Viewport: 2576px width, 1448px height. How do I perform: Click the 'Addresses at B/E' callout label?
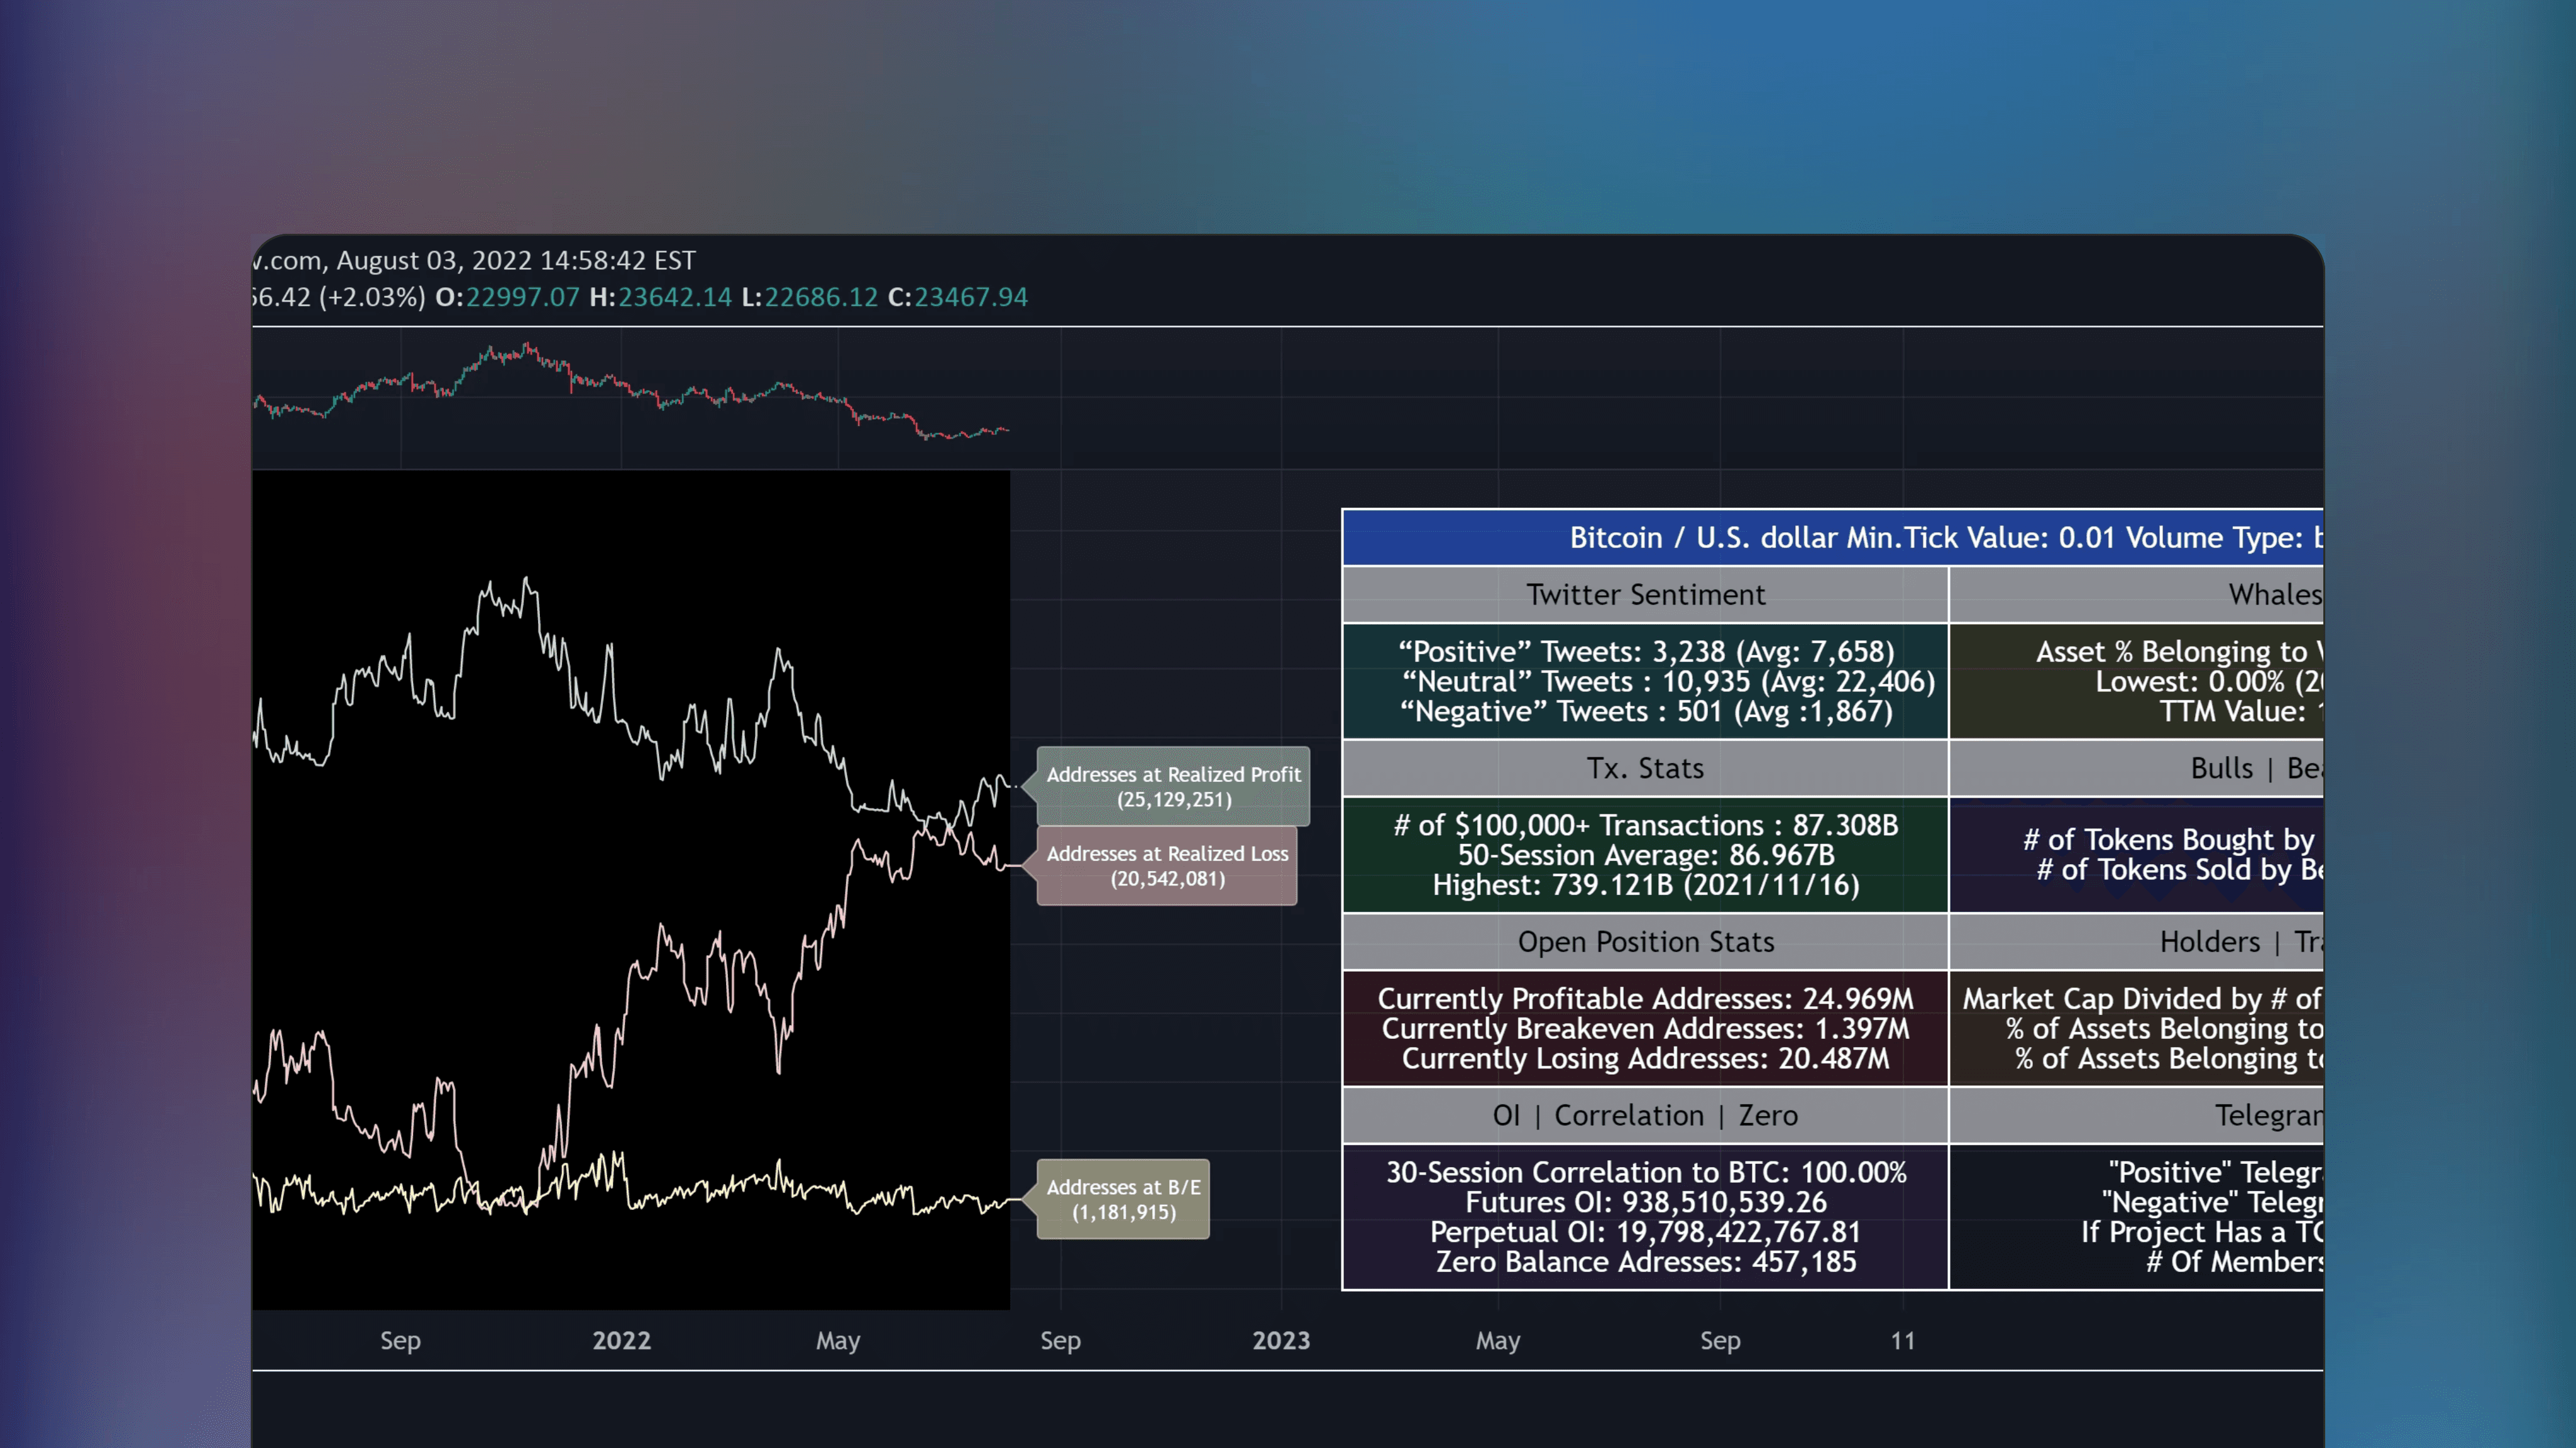click(x=1123, y=1199)
